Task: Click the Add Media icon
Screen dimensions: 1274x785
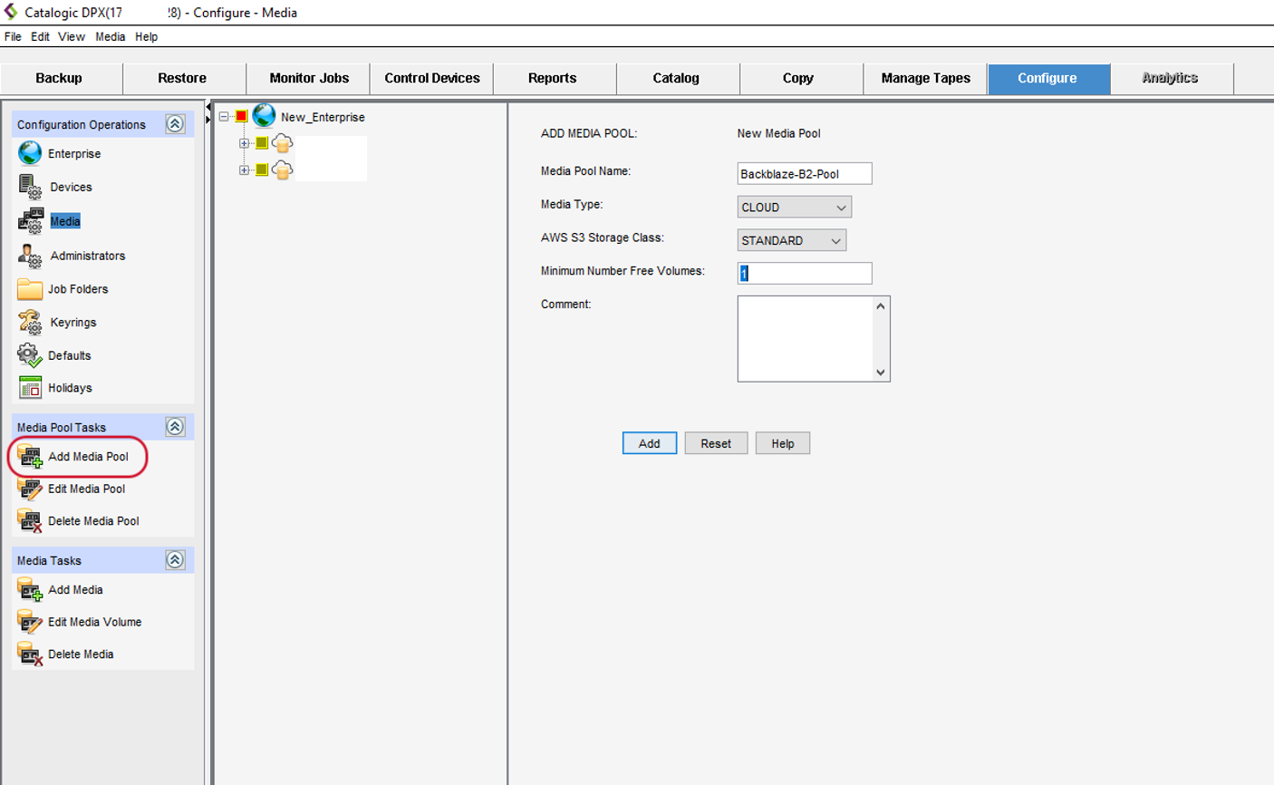Action: [30, 590]
